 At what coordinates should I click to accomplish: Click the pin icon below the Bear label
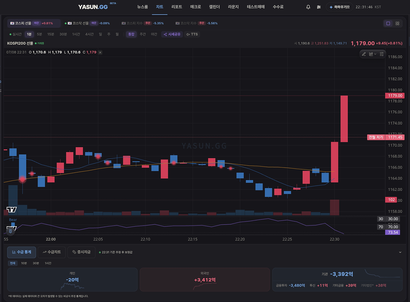click(x=11, y=231)
